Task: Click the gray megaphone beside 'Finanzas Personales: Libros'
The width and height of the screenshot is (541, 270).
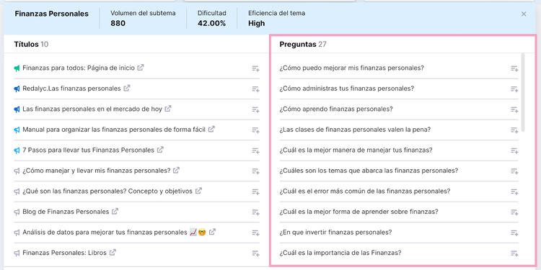Action: coord(17,253)
